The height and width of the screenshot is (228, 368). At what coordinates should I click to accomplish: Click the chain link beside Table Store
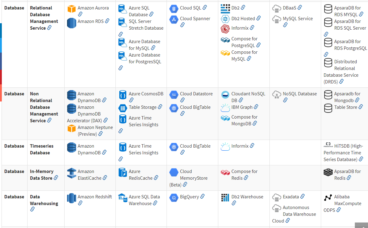tap(361, 107)
